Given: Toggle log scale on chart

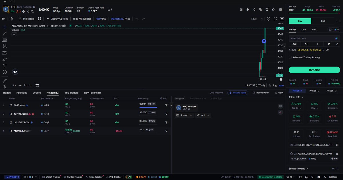Looking at the screenshot, I should [x=275, y=85].
